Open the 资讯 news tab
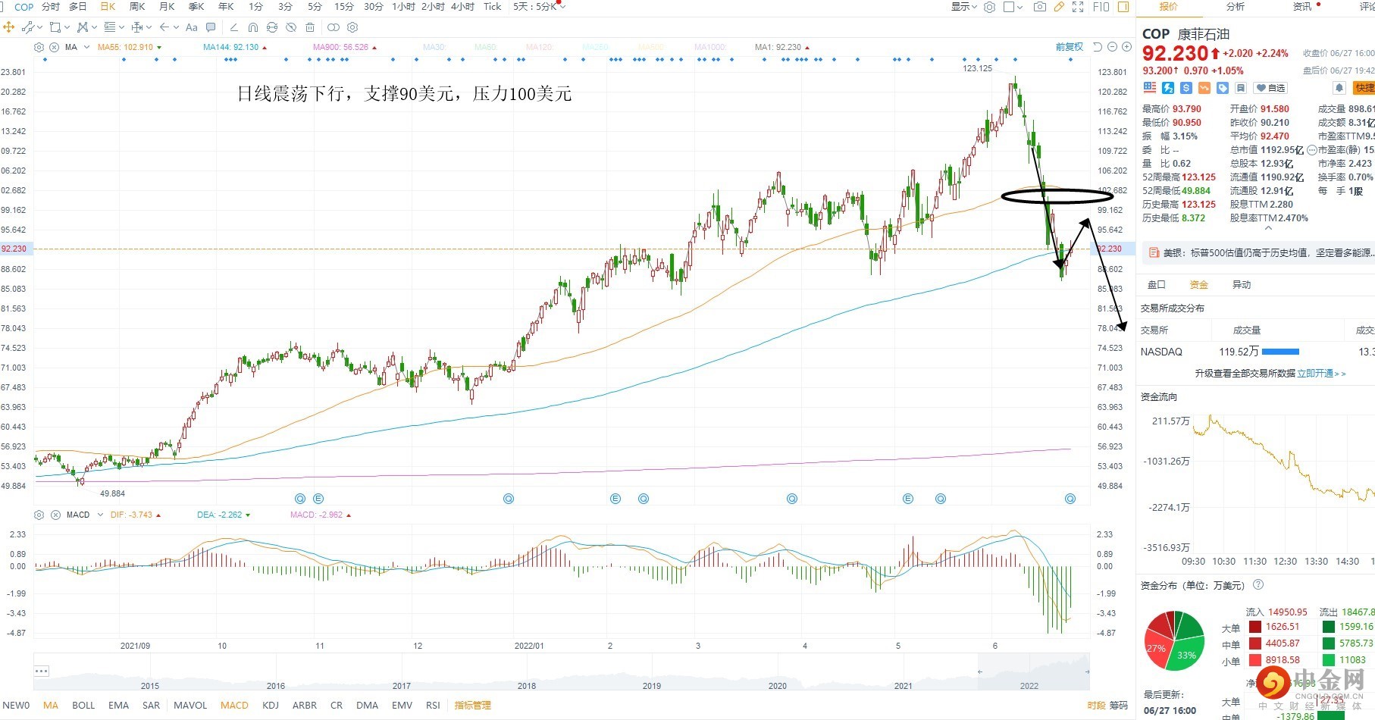 [1302, 7]
